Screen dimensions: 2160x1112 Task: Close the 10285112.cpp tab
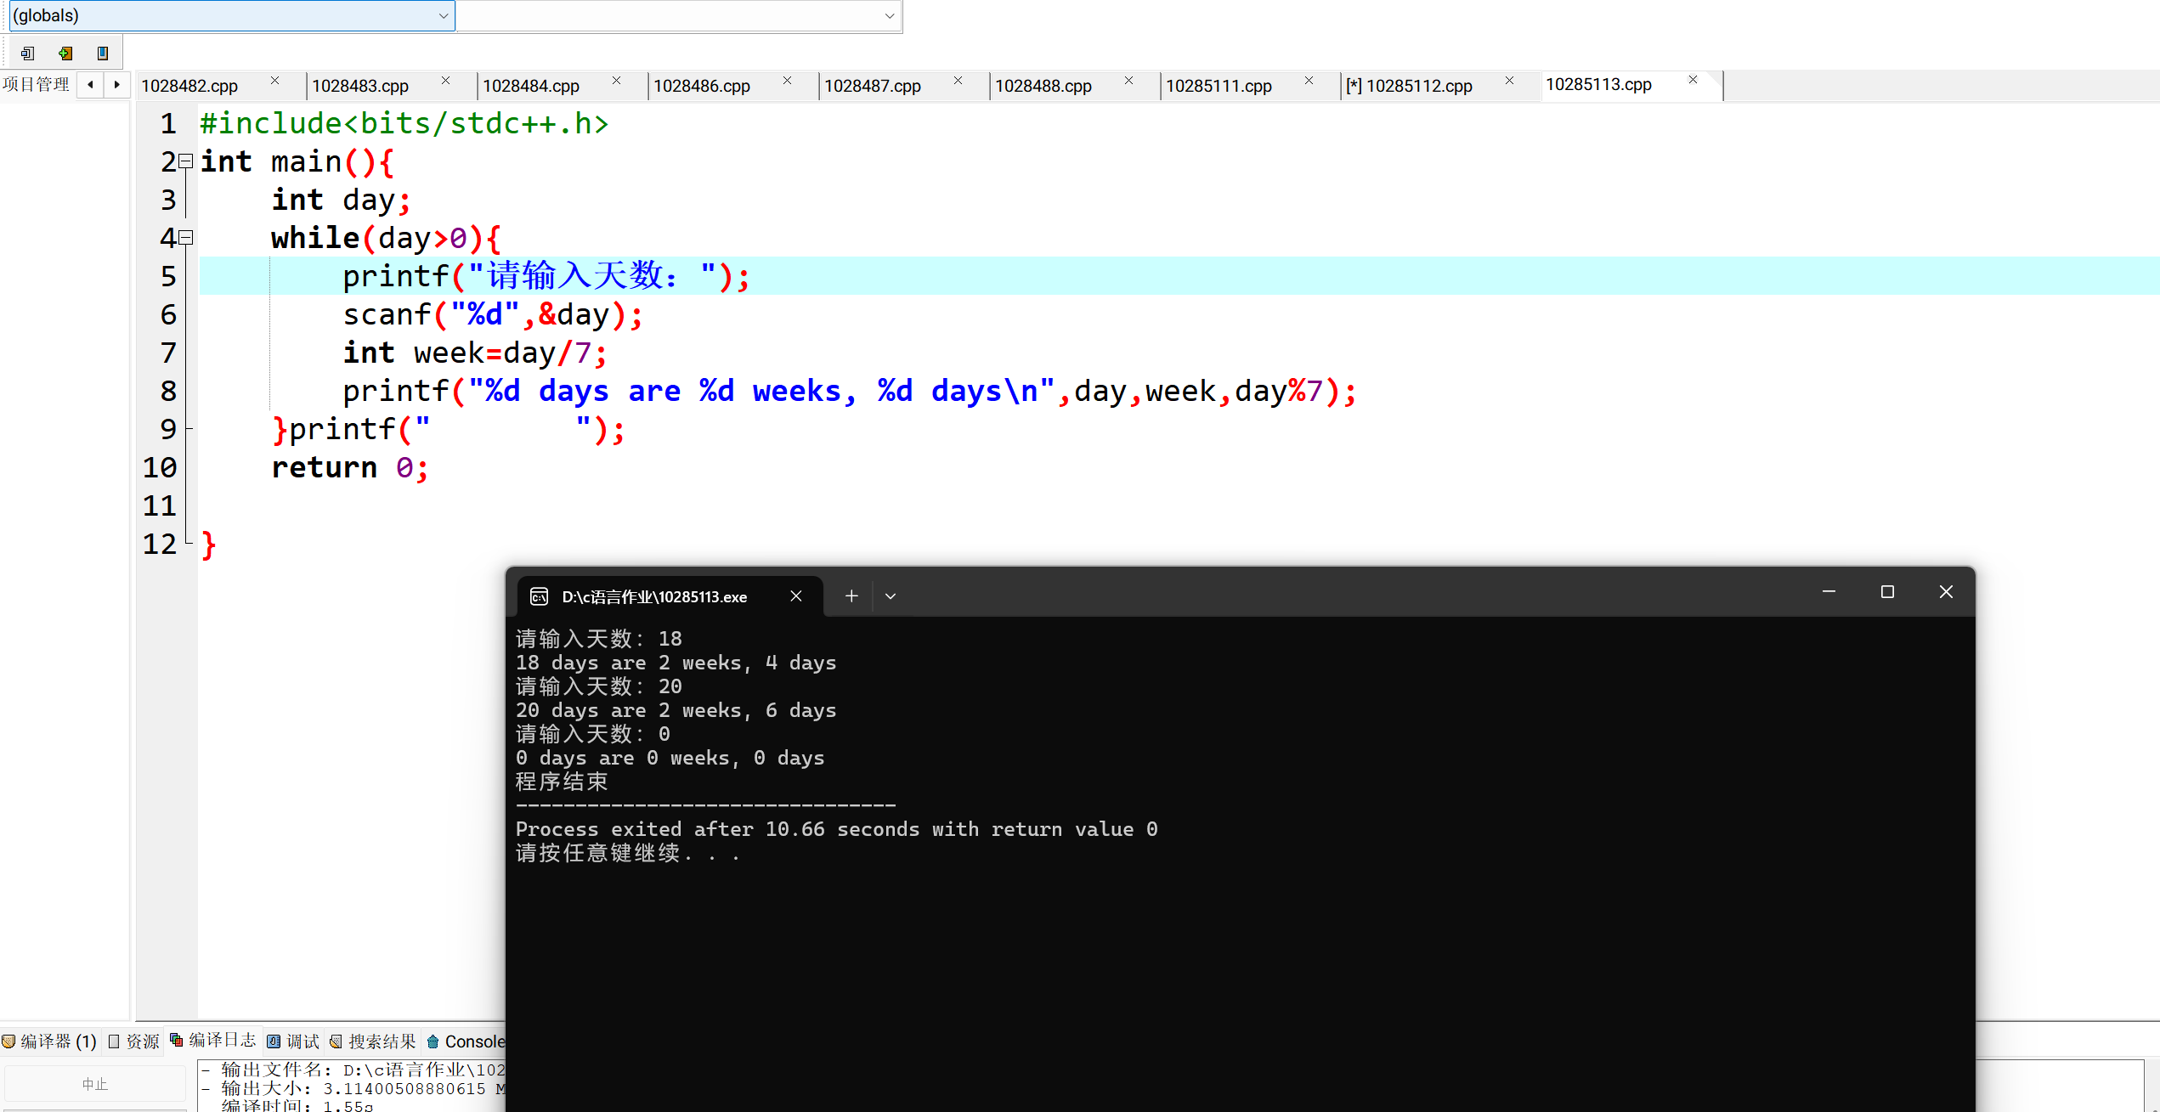(1509, 81)
